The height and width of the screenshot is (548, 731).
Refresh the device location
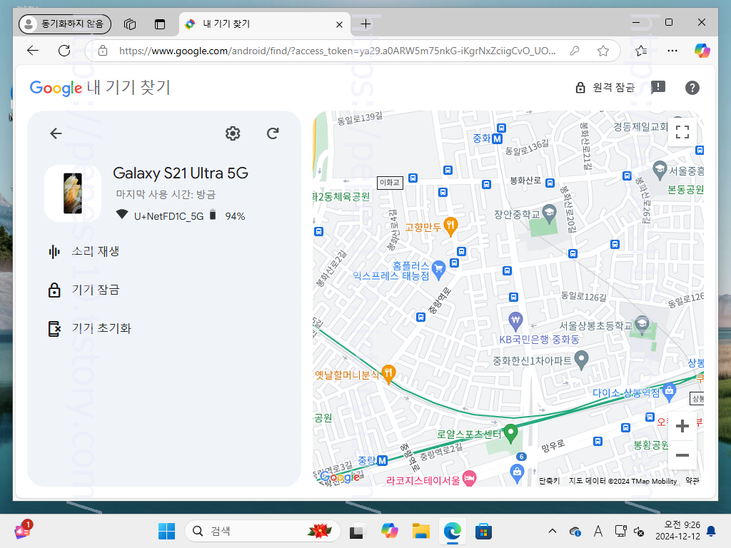tap(273, 133)
